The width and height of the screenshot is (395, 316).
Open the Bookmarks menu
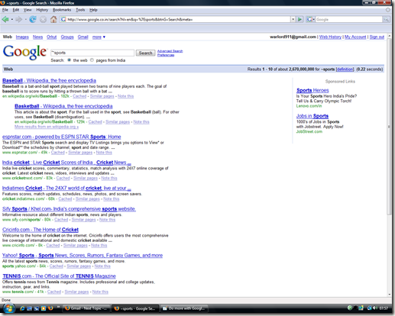pos(62,10)
